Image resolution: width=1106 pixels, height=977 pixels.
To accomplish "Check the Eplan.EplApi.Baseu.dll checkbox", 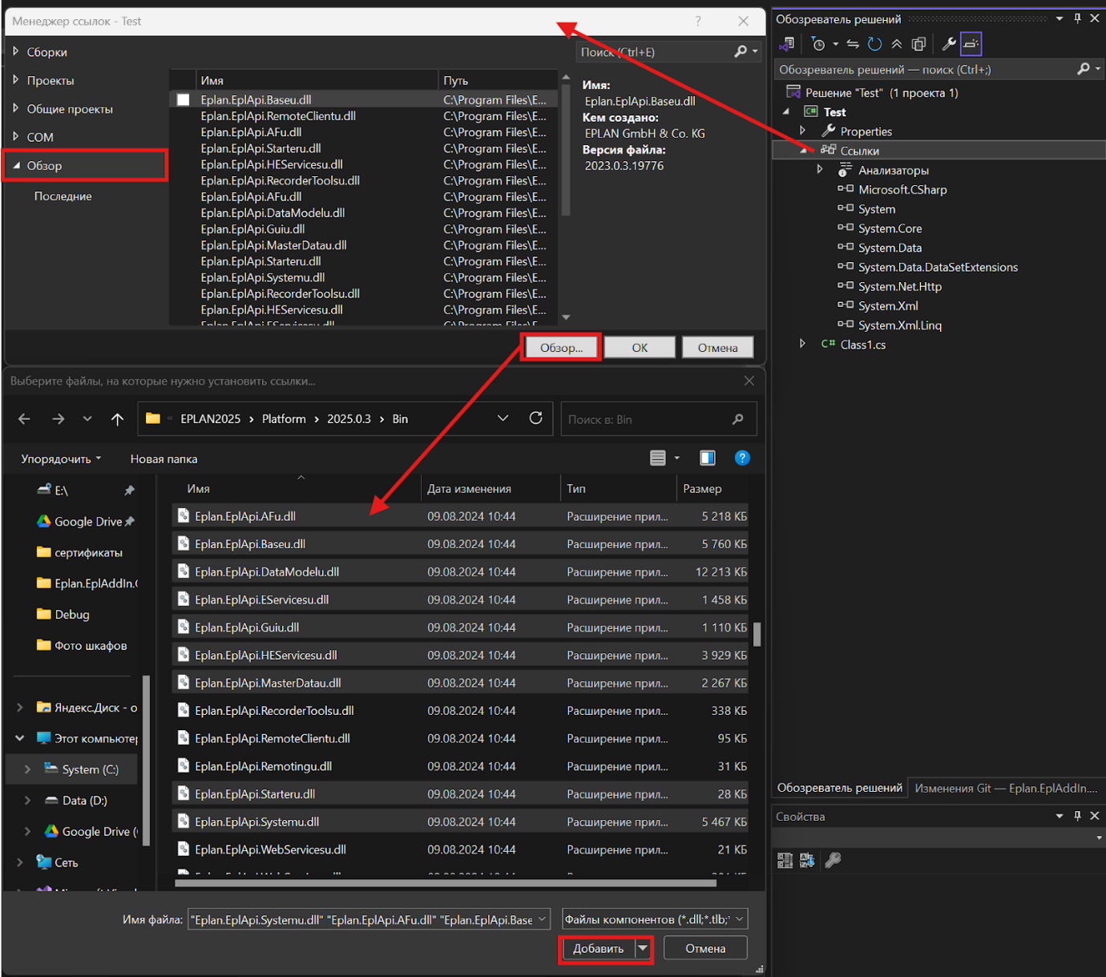I will [x=183, y=99].
